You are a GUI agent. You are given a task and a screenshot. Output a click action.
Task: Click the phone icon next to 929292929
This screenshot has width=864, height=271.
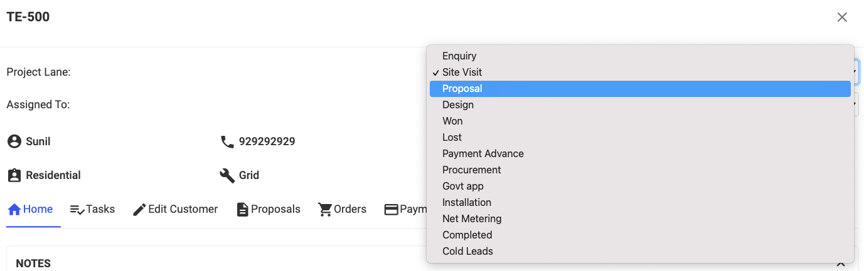point(227,141)
